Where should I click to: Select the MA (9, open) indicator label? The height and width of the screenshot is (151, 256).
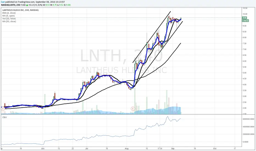pos(9,16)
